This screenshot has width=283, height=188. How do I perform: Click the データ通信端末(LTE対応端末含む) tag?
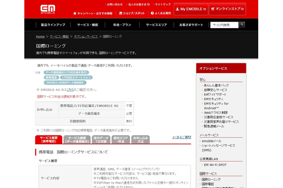(66, 72)
